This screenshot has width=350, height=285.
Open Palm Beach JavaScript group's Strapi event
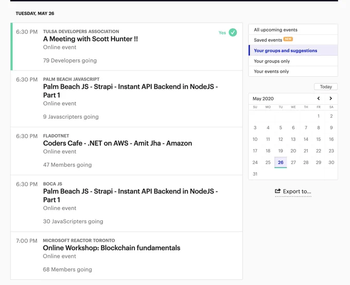[x=130, y=91]
